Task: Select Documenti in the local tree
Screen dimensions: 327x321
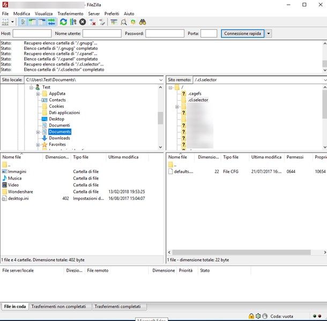Action: click(60, 125)
